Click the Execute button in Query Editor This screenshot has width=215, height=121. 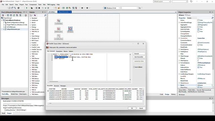pyautogui.click(x=139, y=54)
